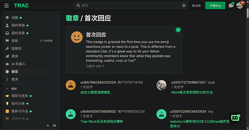Open the webstorm更新到2026.2 topic
249x130 pixels.
tap(200, 124)
